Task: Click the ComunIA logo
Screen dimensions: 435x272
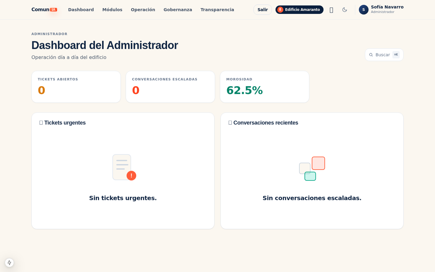Action: (x=44, y=9)
